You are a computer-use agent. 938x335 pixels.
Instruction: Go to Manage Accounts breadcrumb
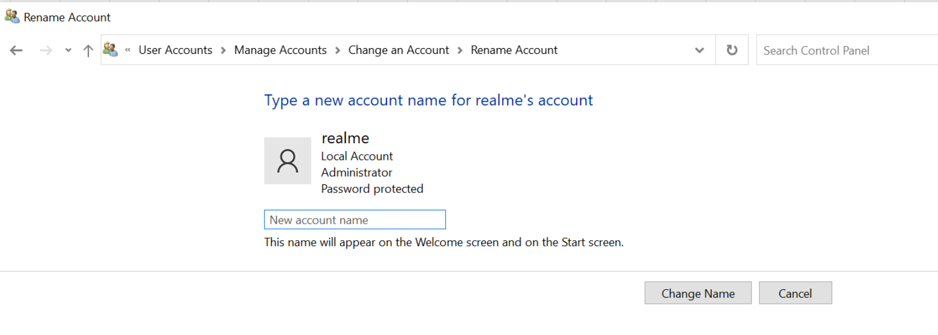(x=280, y=50)
